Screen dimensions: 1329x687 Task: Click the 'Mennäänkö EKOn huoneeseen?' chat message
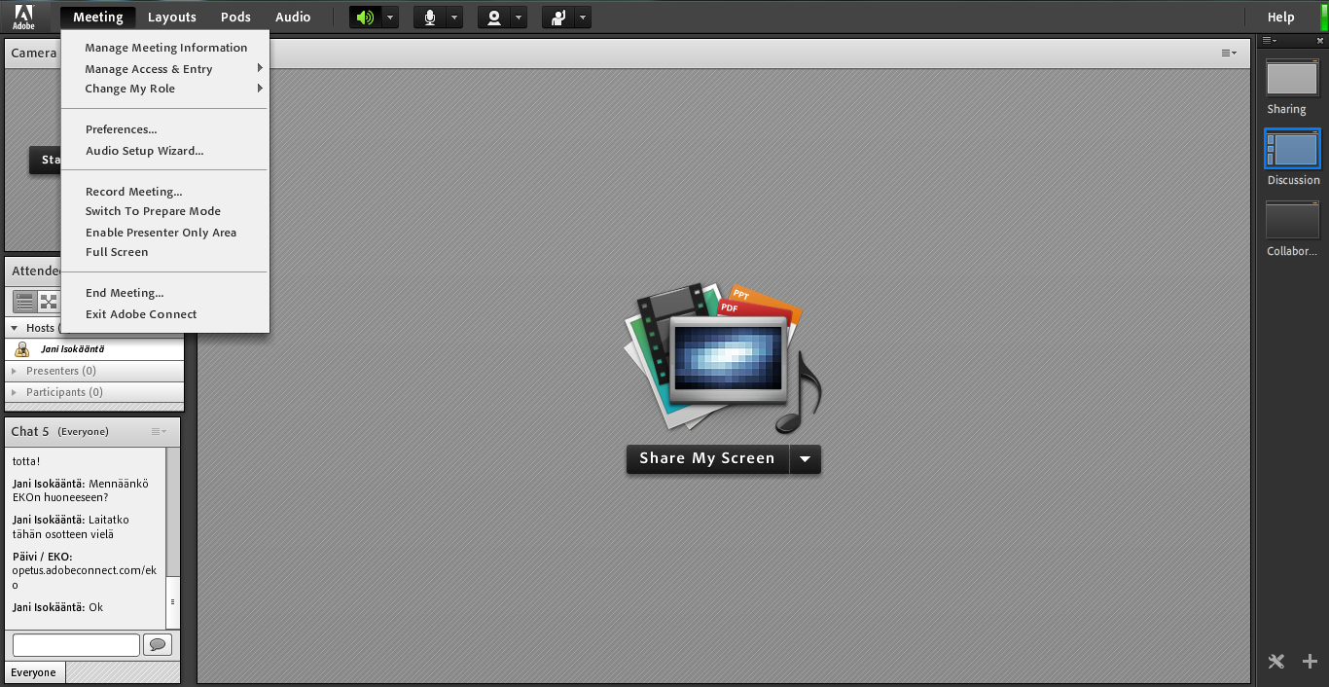click(81, 490)
